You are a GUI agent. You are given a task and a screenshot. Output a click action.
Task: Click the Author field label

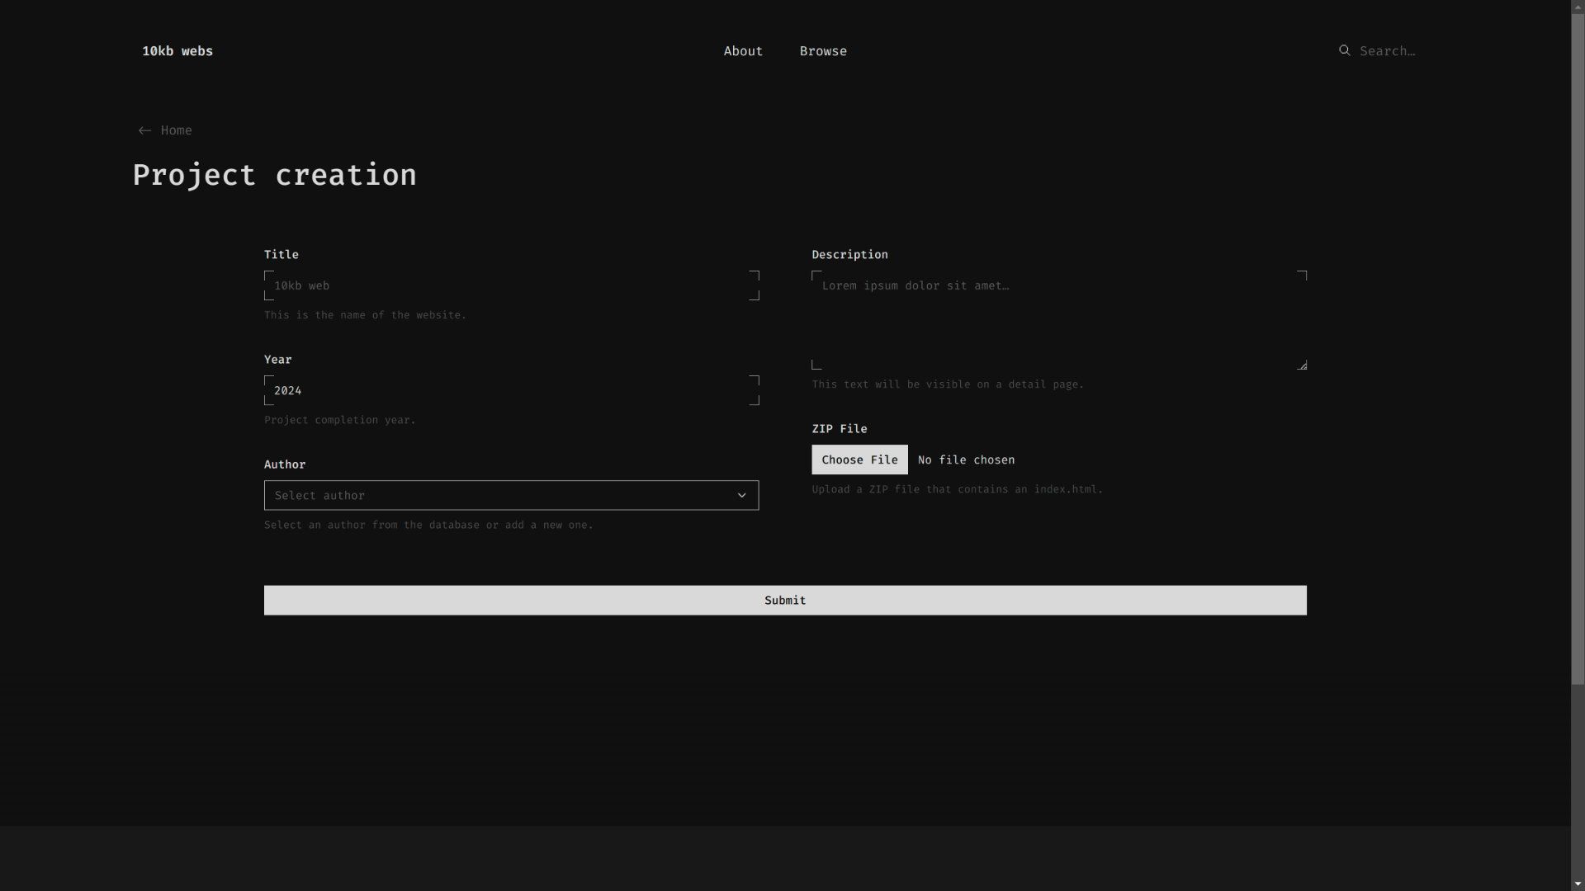pos(285,464)
